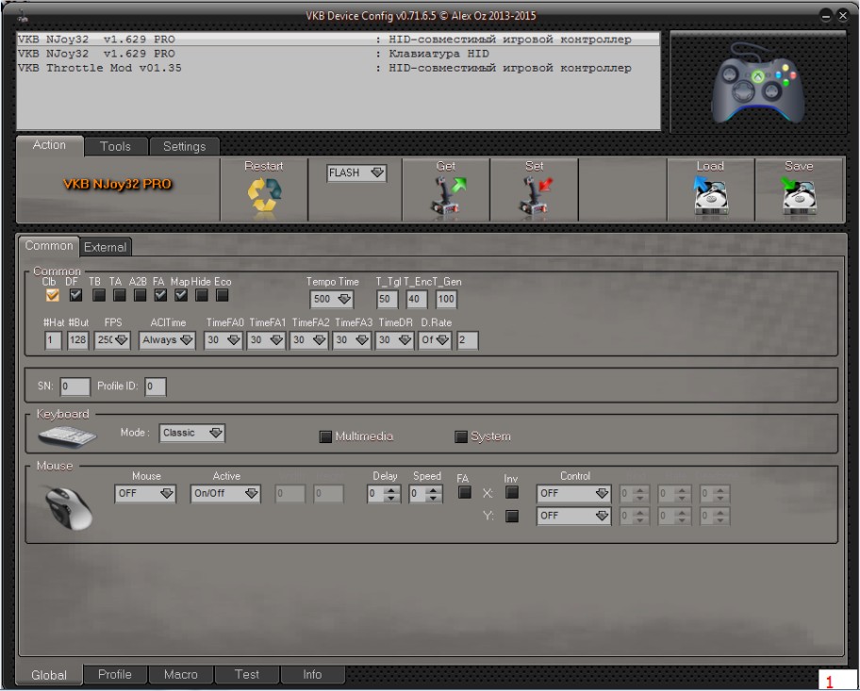Click the app icon in title bar
This screenshot has width=860, height=691.
(22, 16)
